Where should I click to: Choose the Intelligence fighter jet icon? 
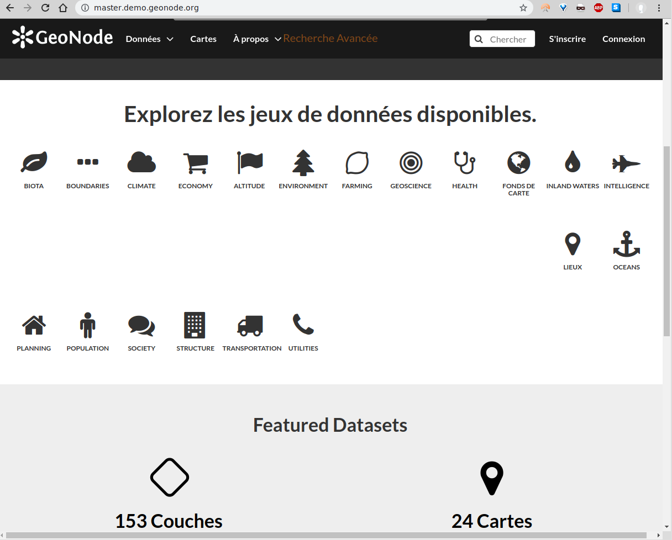[627, 163]
